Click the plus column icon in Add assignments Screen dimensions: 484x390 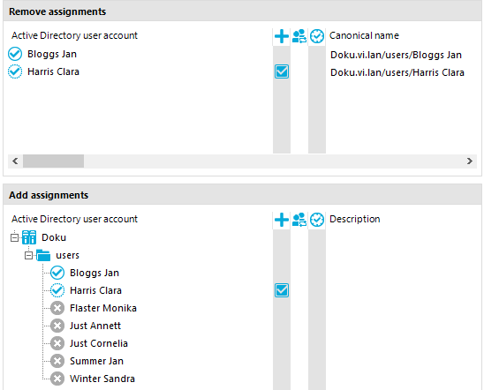tap(281, 220)
